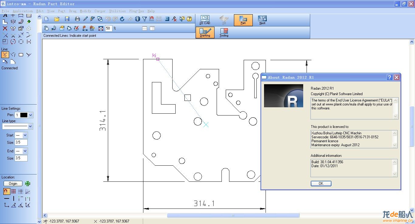Viewport: 415px width, 224px height.
Task: Click the split horizontal view icon
Action: (145, 28)
